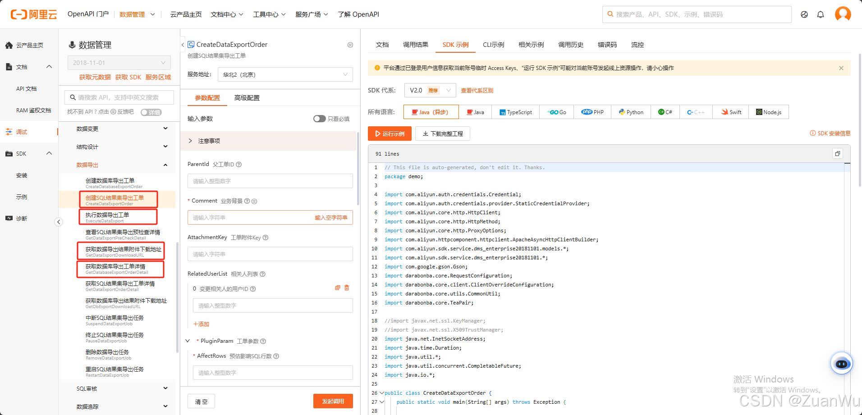Image resolution: width=862 pixels, height=415 pixels.
Task: Open the user avatar menu
Action: tap(843, 14)
